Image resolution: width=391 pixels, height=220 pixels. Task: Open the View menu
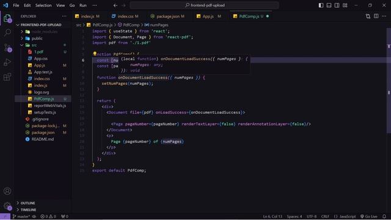click(60, 5)
